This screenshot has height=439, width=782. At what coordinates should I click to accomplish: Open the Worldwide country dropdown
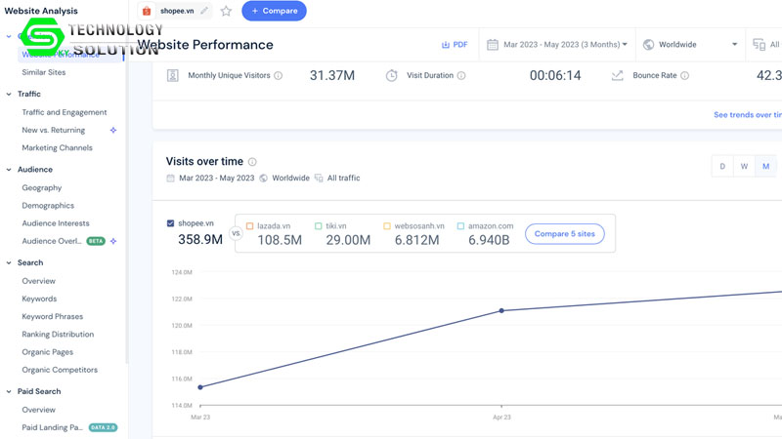[x=690, y=45]
